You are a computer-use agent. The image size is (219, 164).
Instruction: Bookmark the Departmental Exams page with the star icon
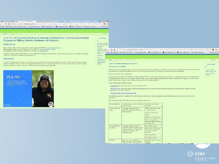point(210,50)
